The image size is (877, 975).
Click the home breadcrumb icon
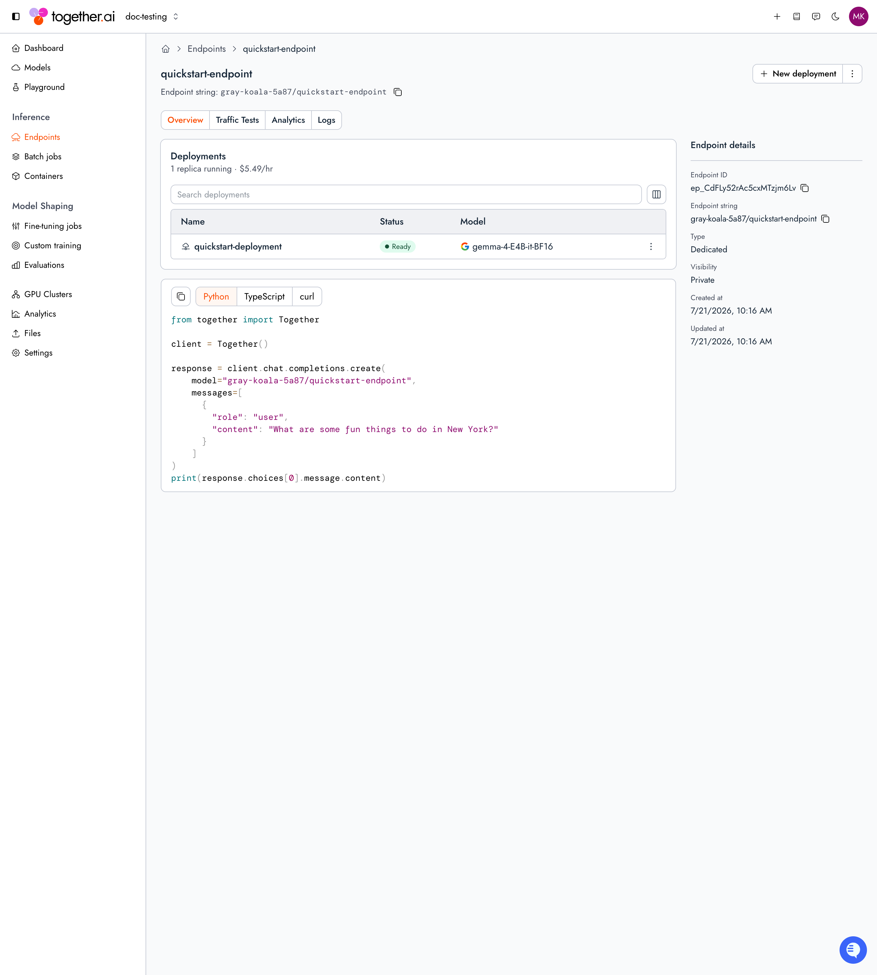point(166,49)
